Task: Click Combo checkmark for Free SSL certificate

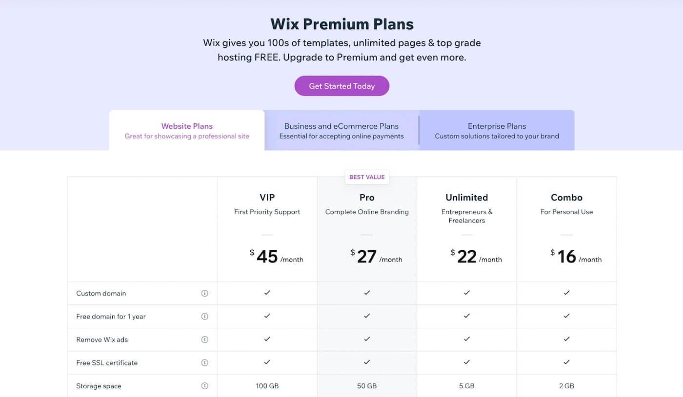Action: (566, 362)
